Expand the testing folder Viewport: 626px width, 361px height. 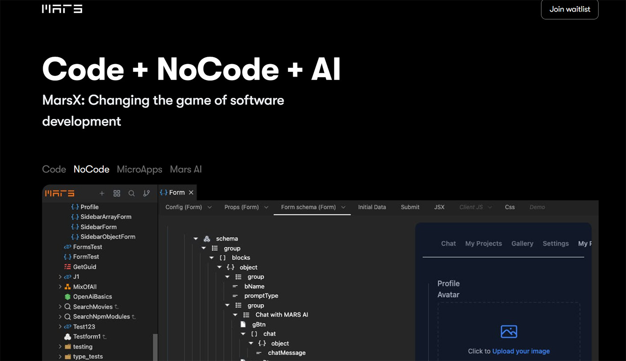60,347
